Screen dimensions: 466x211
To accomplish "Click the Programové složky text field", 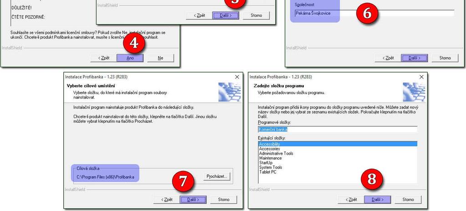I will click(338, 130).
